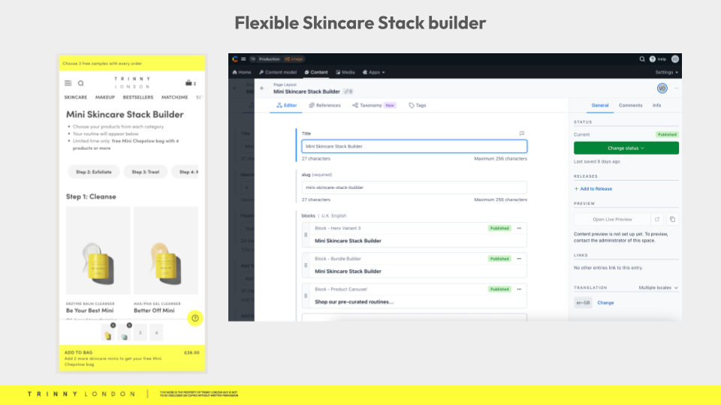Click the empty stack slot numbered 3
Image resolution: width=721 pixels, height=405 pixels.
(x=140, y=332)
